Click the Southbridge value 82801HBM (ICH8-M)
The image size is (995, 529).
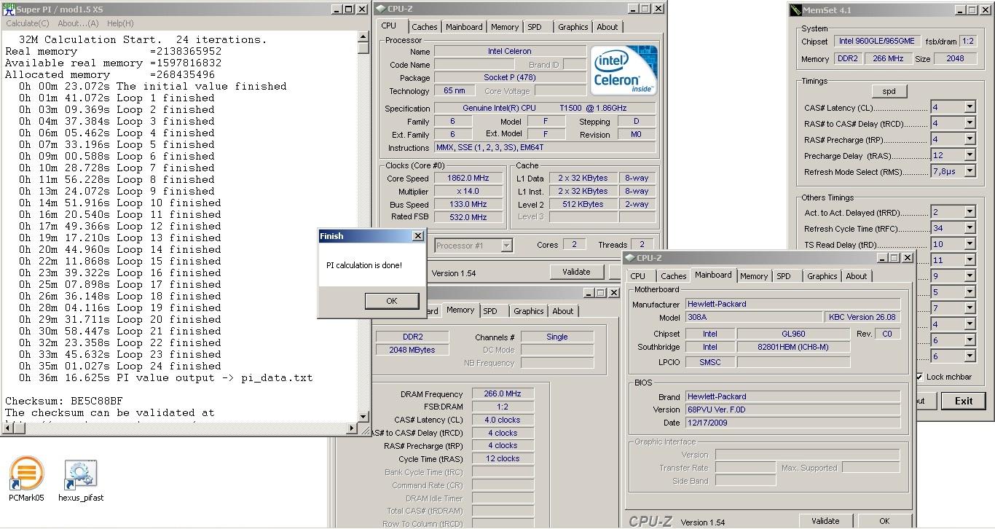(x=793, y=347)
